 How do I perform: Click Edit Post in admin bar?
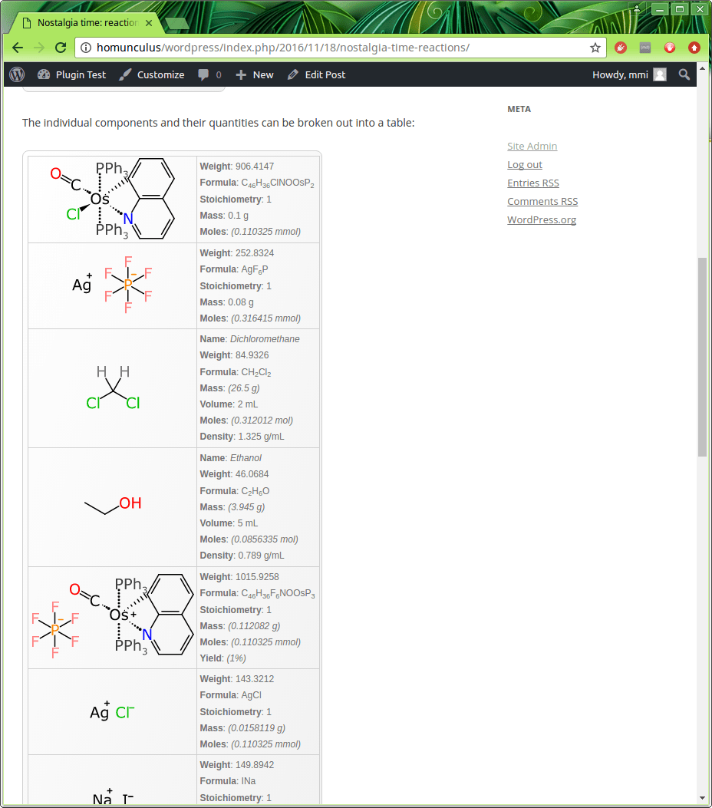click(x=316, y=74)
